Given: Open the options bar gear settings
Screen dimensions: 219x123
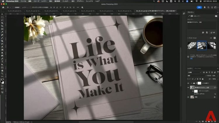Looking at the screenshot, I should pos(82,7).
